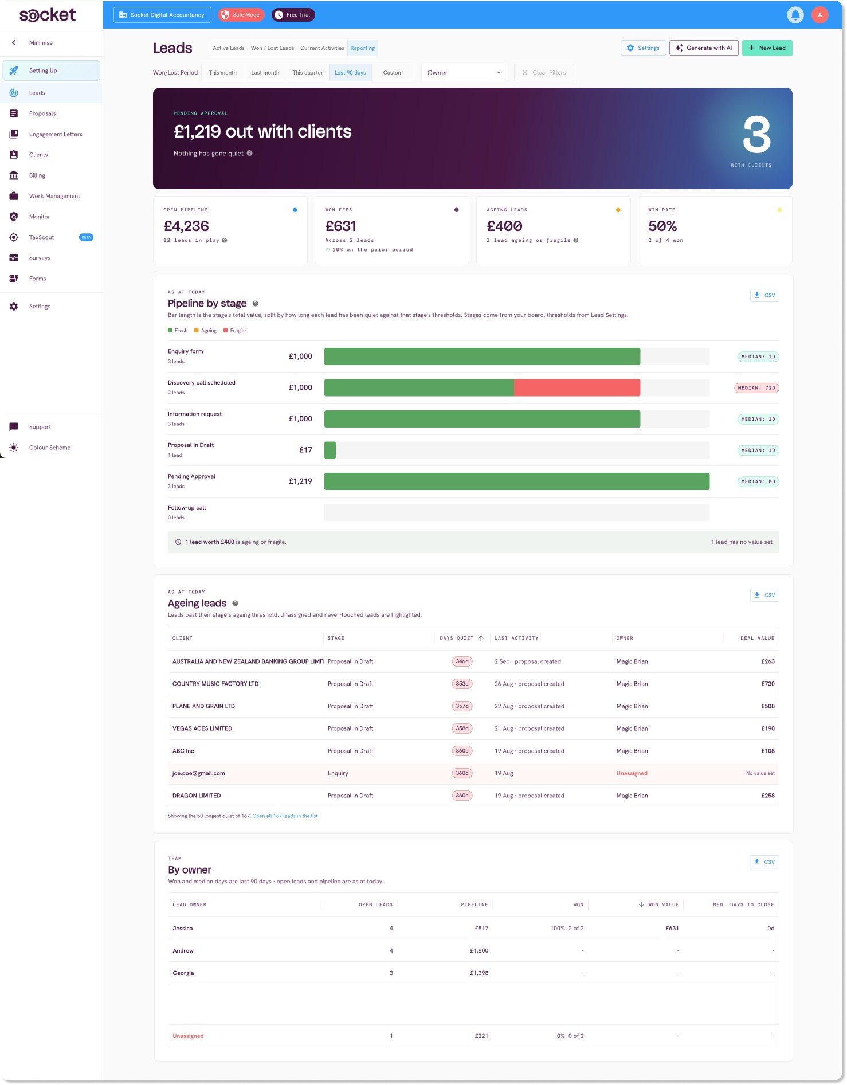Click the Win Rate 50% card

click(x=715, y=230)
